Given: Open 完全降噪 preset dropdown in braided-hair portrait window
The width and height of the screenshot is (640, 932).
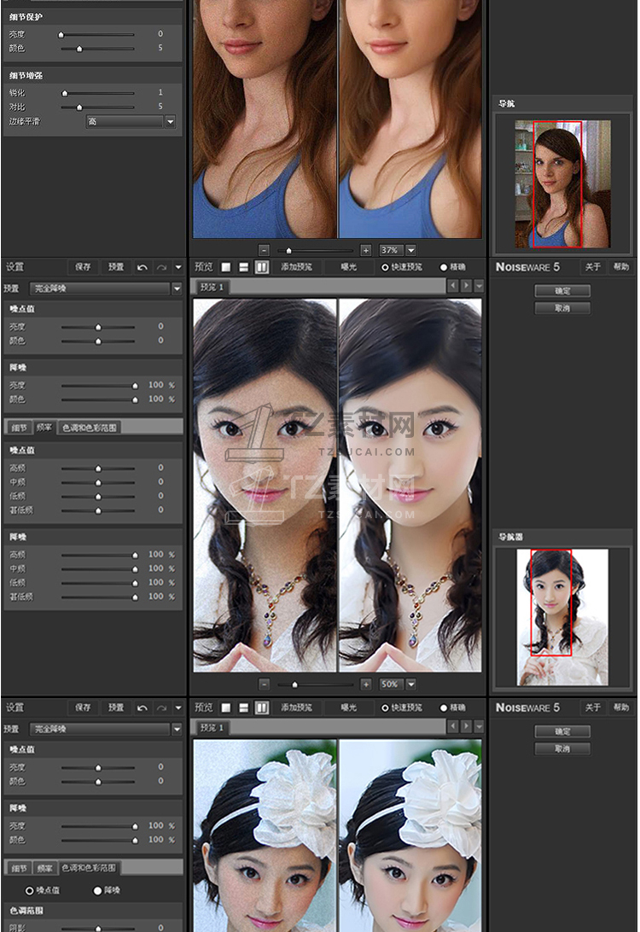Looking at the screenshot, I should [177, 288].
